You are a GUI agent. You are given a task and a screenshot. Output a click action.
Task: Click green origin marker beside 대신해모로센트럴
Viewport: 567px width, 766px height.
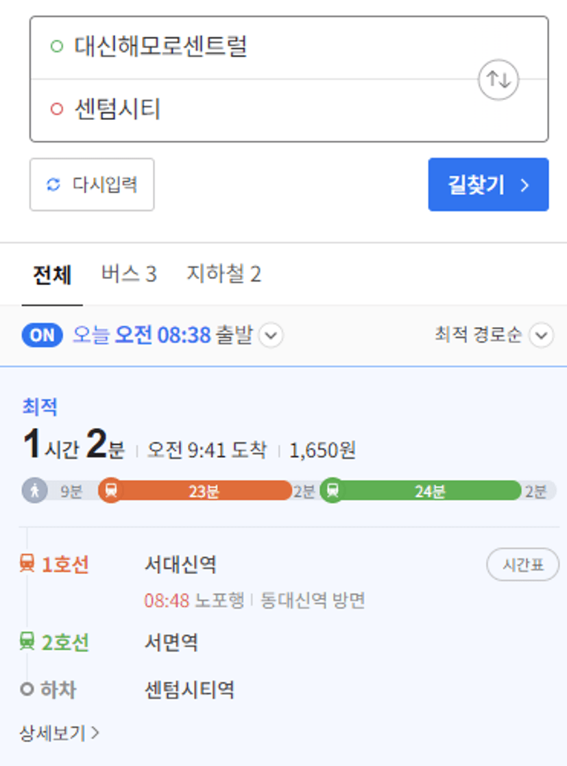click(57, 47)
